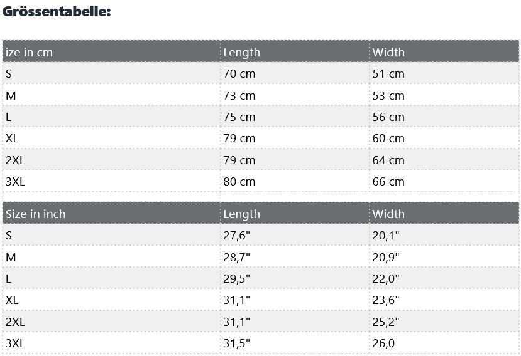Click the 60 cm width cell
Viewport: 521px width, 356px height.
[388, 139]
